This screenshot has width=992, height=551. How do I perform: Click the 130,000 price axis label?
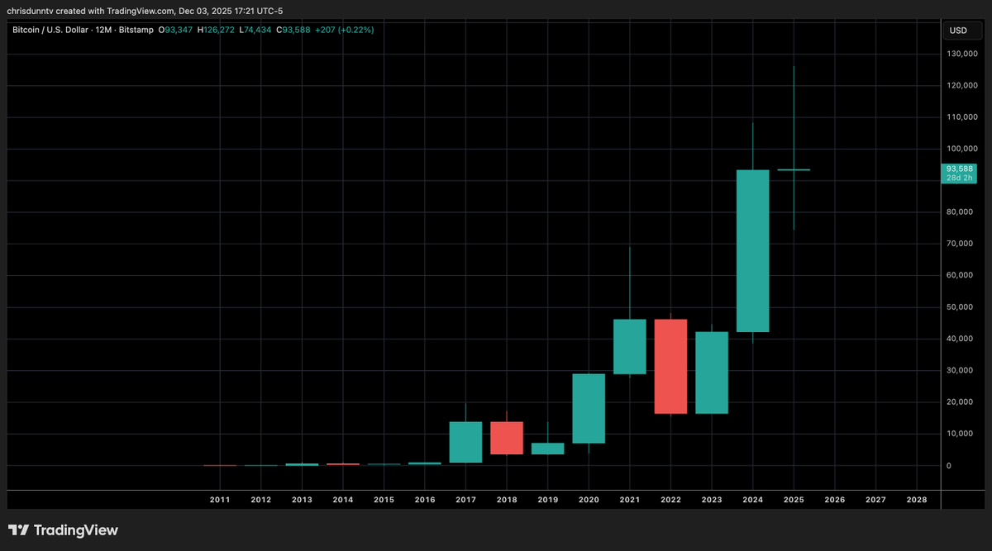pyautogui.click(x=962, y=54)
